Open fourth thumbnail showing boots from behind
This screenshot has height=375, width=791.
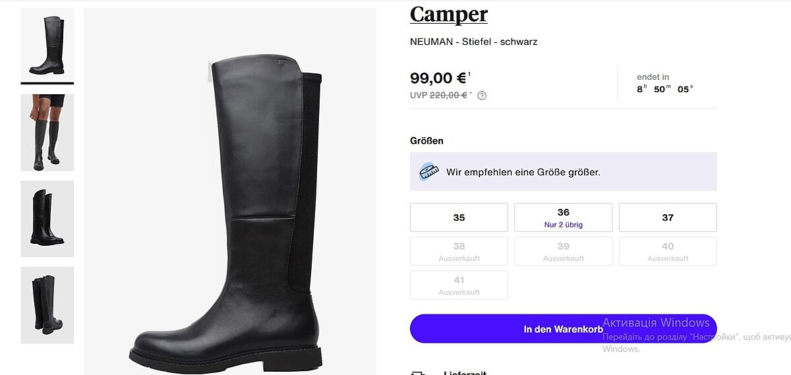coord(47,304)
